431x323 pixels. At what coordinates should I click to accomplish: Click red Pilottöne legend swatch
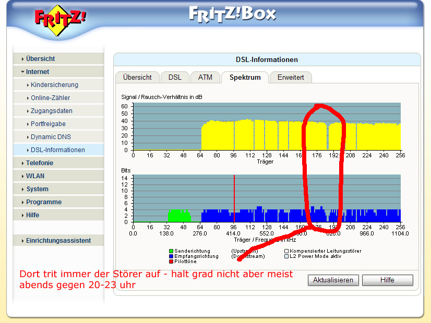point(171,262)
